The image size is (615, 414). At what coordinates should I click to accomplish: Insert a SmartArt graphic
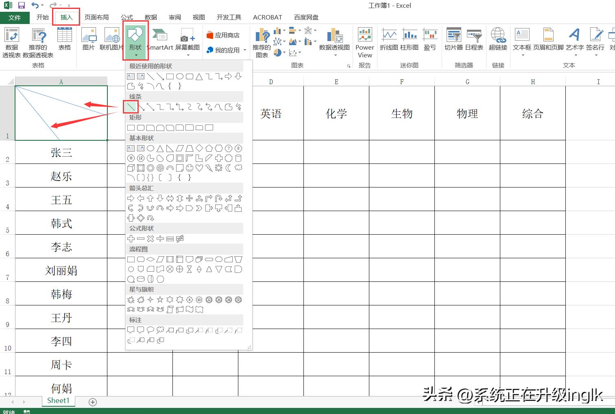tap(160, 40)
